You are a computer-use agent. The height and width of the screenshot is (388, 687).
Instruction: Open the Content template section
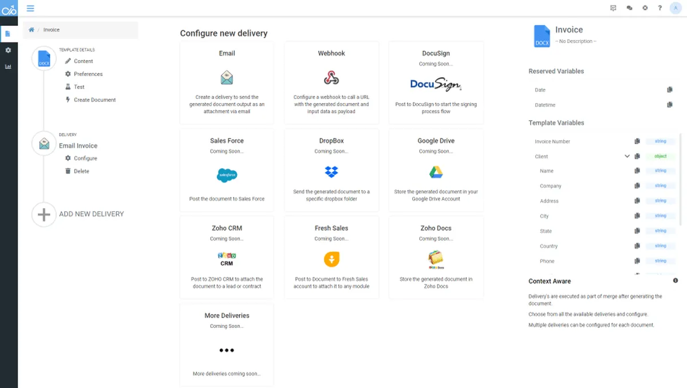[x=83, y=61]
